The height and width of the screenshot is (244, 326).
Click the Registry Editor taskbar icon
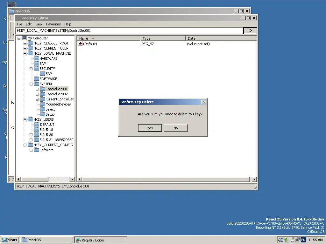(x=79, y=240)
